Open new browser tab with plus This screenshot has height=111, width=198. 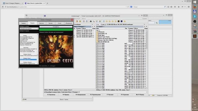coord(47,3)
